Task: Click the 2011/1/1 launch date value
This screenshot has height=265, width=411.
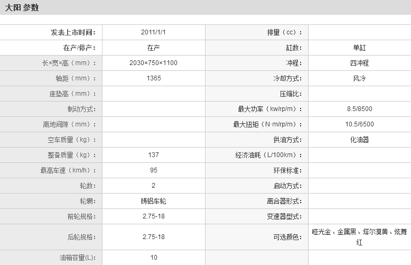Action: 153,32
